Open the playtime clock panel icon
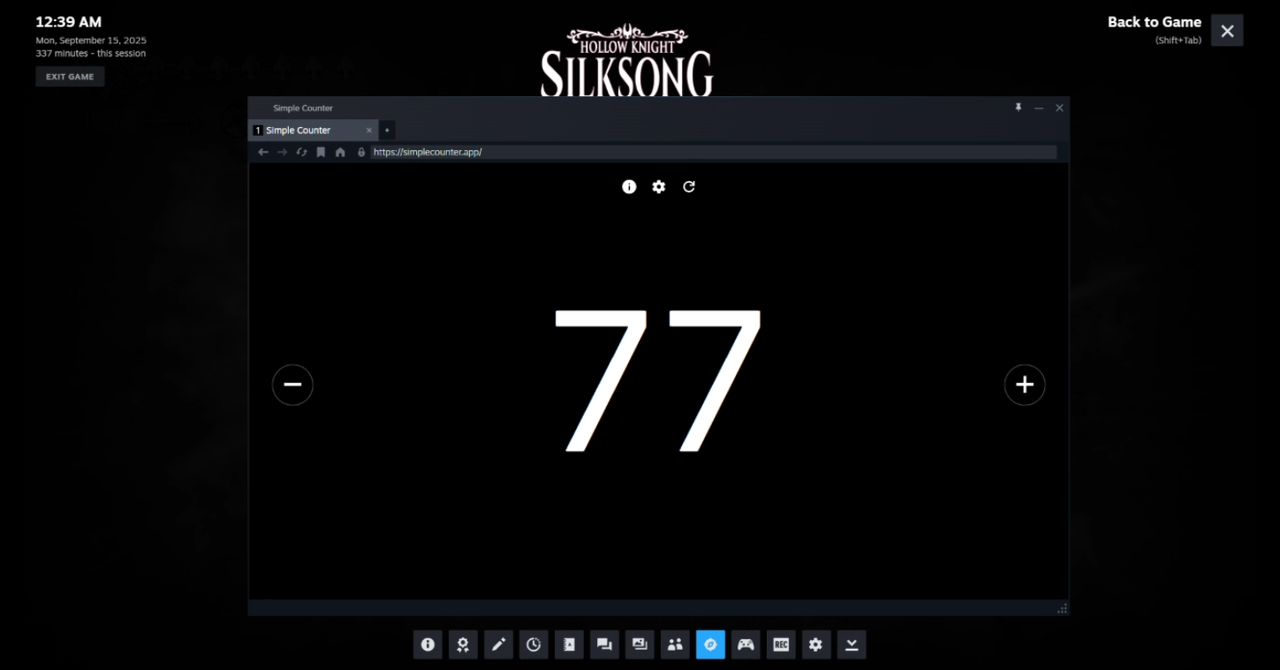 pos(534,644)
